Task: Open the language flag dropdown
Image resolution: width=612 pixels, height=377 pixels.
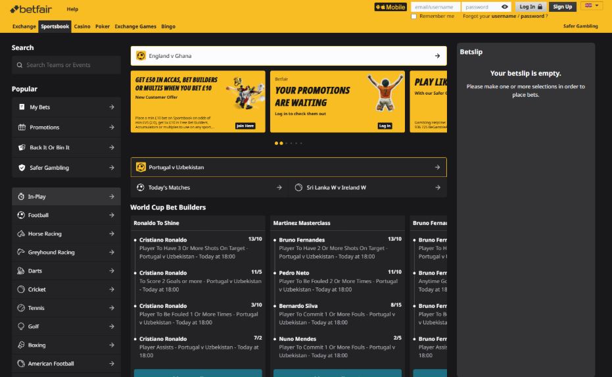Action: [592, 5]
